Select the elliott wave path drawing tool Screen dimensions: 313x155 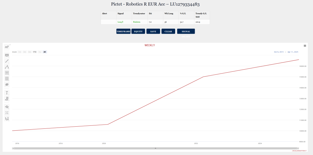coord(7,67)
